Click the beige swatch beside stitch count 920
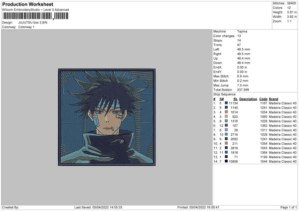Viewport: 299px width, 211px height. (x=226, y=116)
